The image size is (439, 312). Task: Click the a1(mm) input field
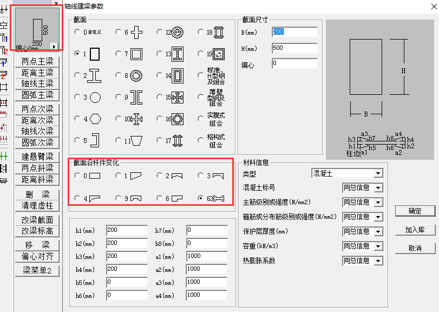[207, 256]
